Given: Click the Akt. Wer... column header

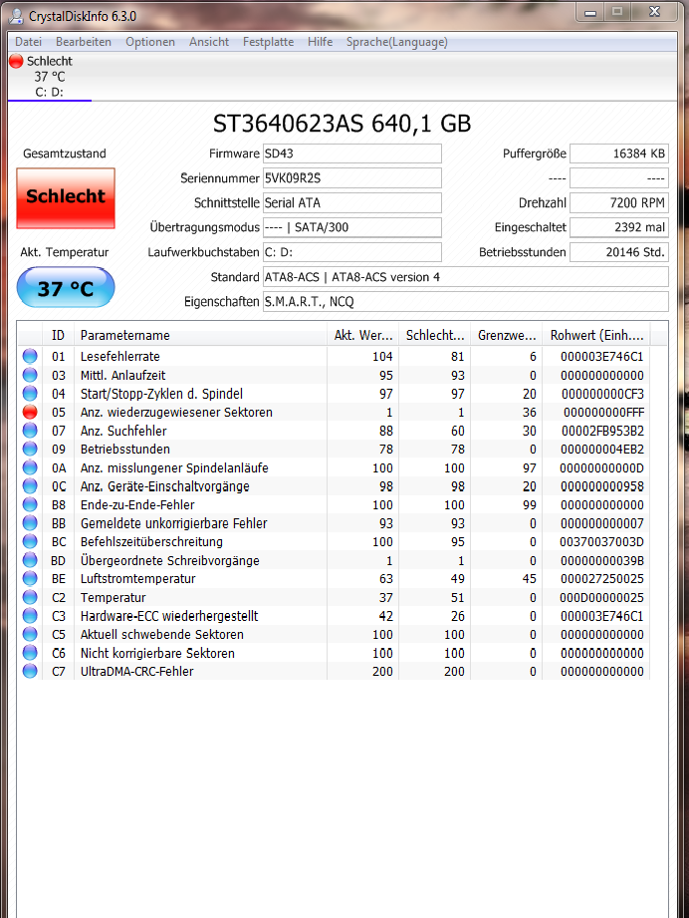Looking at the screenshot, I should pyautogui.click(x=362, y=335).
